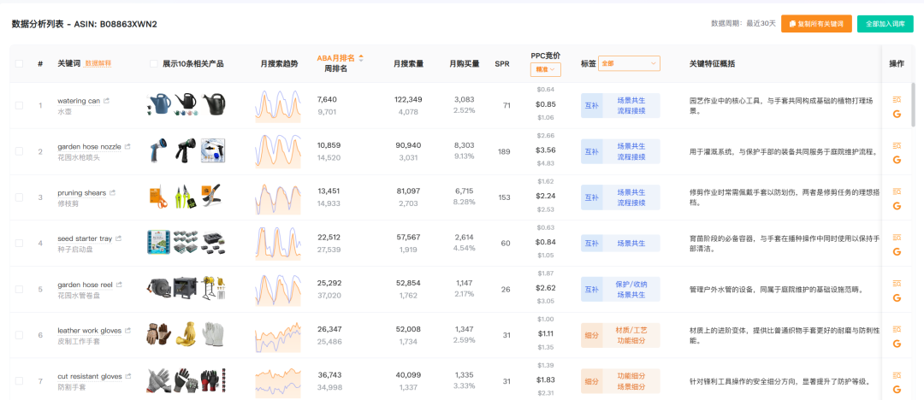Click 功能细分 tag in cut resistant gloves row

[x=631, y=375]
